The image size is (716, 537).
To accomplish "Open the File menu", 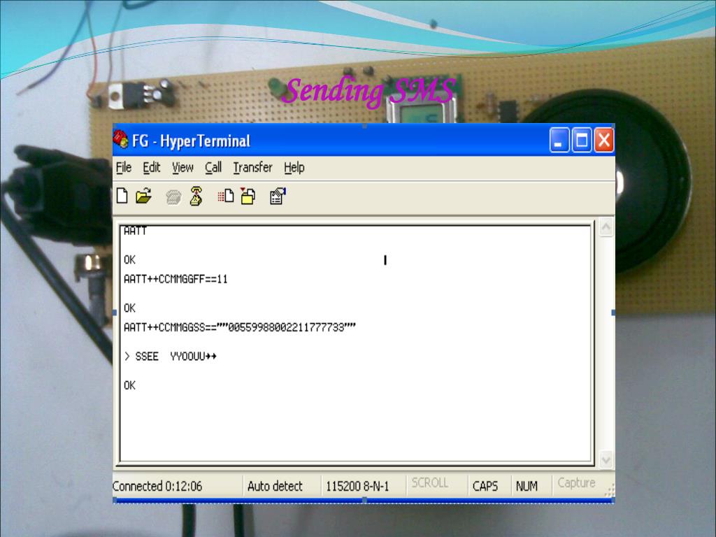I will coord(124,168).
